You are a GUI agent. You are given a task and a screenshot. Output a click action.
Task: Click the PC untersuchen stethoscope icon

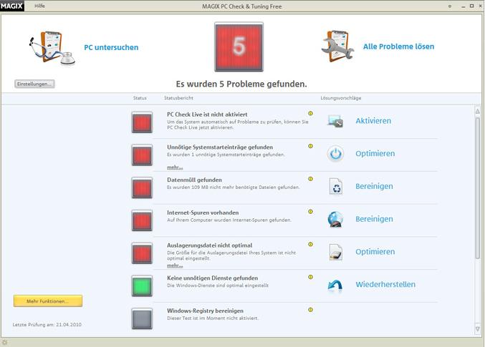[x=49, y=47]
